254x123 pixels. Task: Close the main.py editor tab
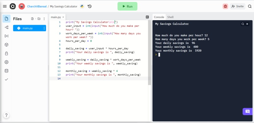(x=63, y=17)
